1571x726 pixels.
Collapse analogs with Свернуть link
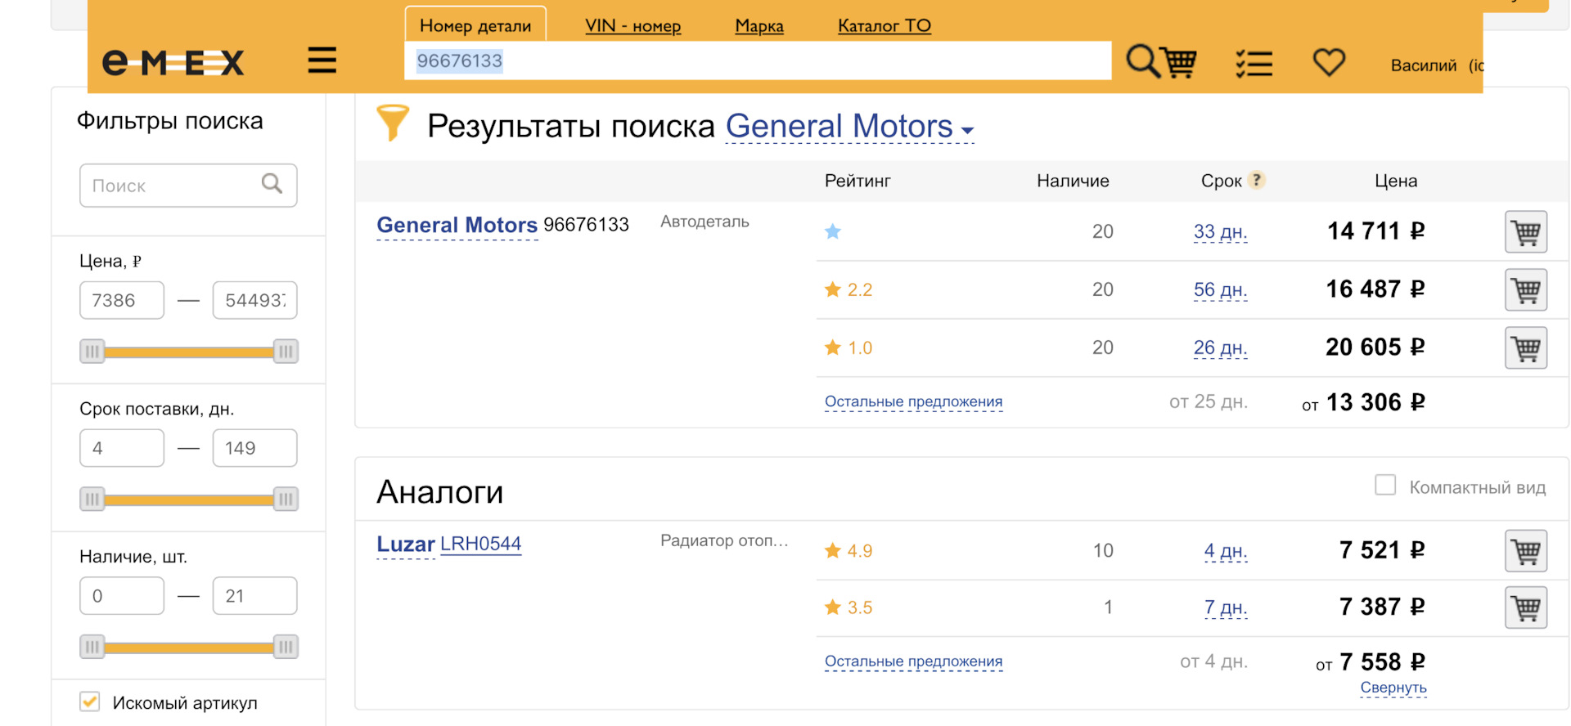click(1393, 688)
